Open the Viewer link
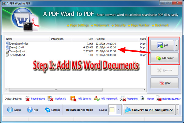Screen dimensions: 184x123 pyautogui.click(x=151, y=99)
